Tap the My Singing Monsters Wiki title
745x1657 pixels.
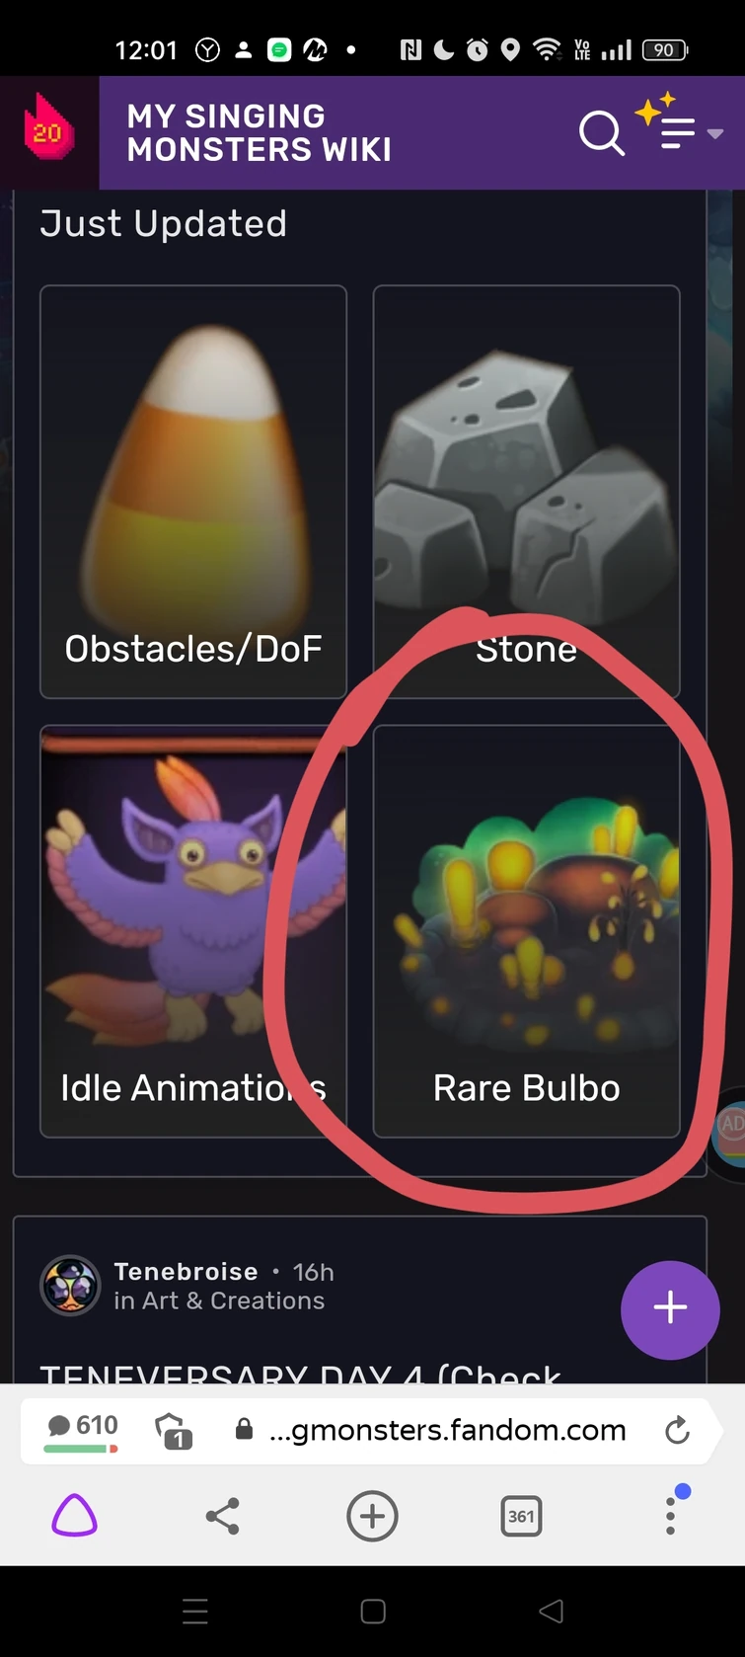(260, 133)
